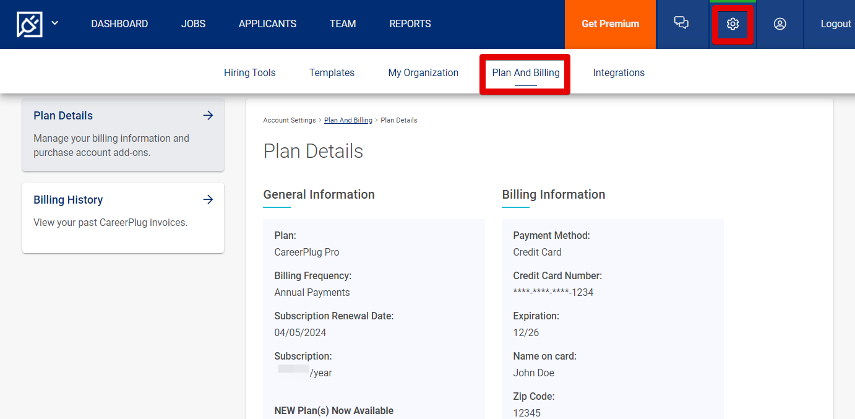Follow the Plan And Billing breadcrumb link
The image size is (855, 419).
pos(348,119)
